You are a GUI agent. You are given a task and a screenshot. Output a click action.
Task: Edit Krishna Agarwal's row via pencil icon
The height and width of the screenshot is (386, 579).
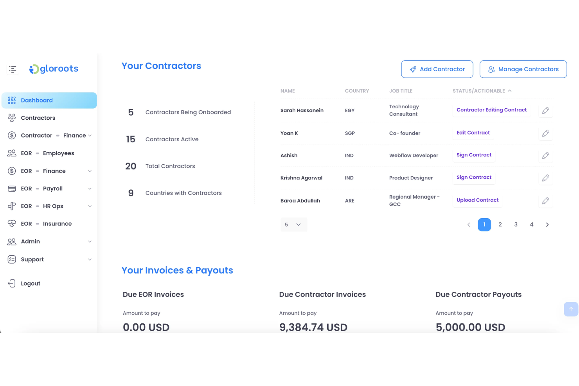pyautogui.click(x=545, y=178)
